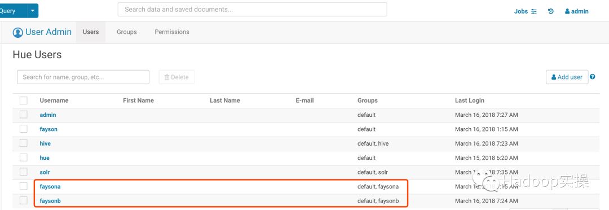Sort by the Last Name column header
Image resolution: width=609 pixels, height=210 pixels.
point(225,100)
